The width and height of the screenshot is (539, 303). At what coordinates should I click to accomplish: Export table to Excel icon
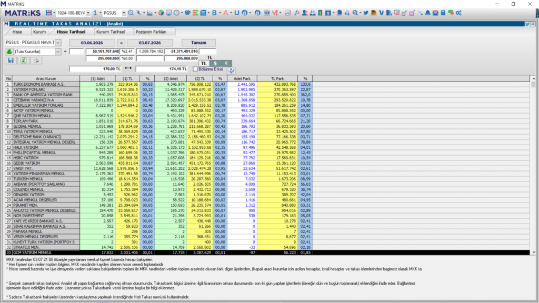tap(23, 60)
